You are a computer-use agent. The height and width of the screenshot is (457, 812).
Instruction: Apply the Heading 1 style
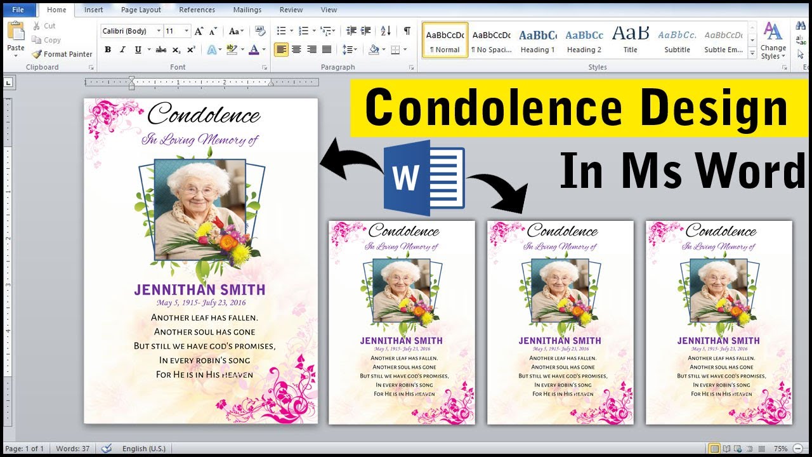click(x=538, y=41)
